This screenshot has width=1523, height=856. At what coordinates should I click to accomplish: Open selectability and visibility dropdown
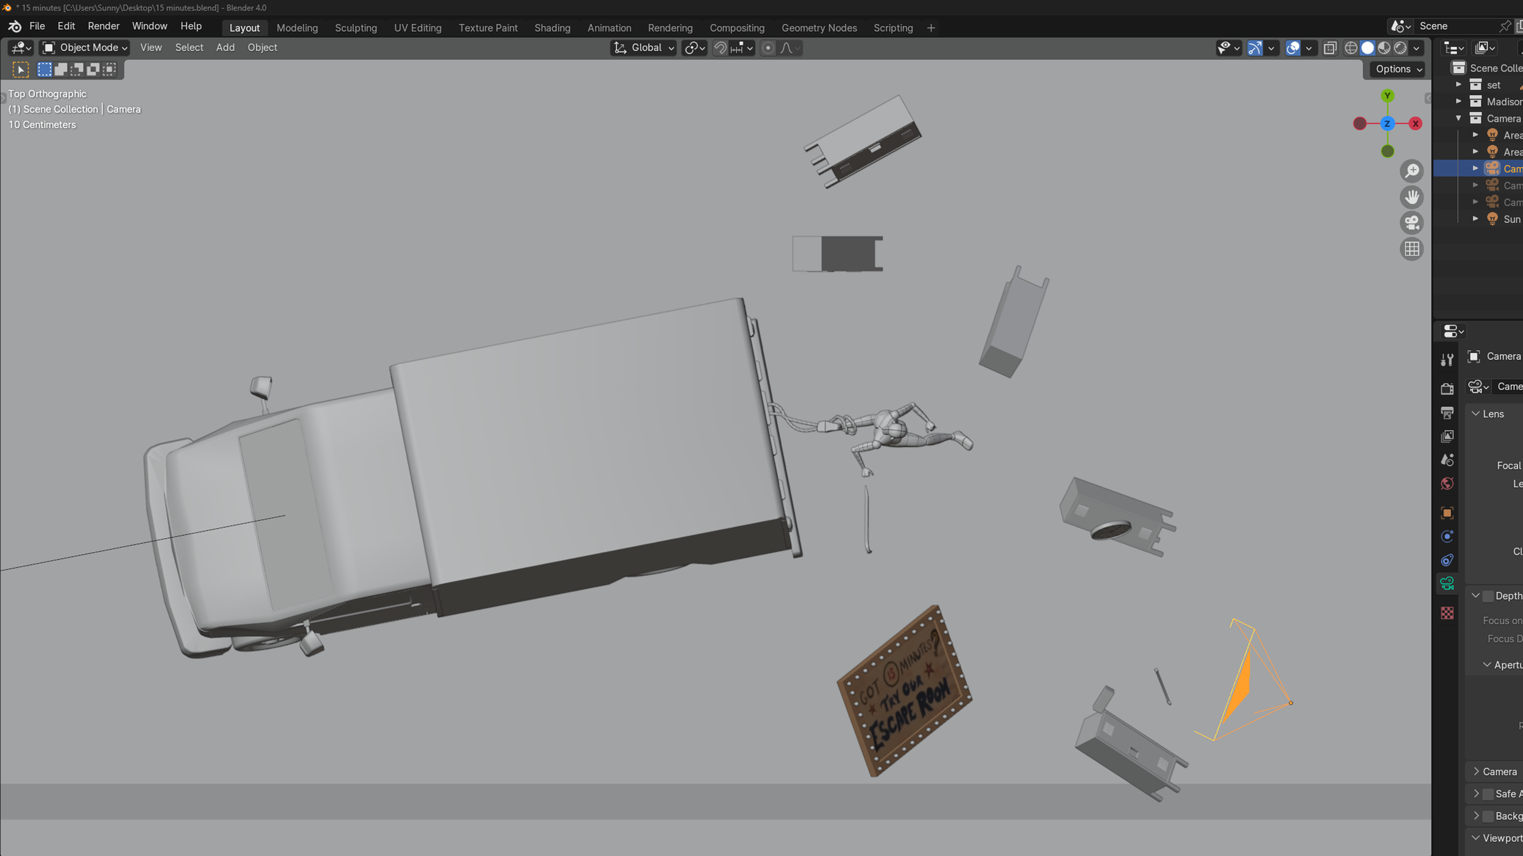(x=1228, y=48)
